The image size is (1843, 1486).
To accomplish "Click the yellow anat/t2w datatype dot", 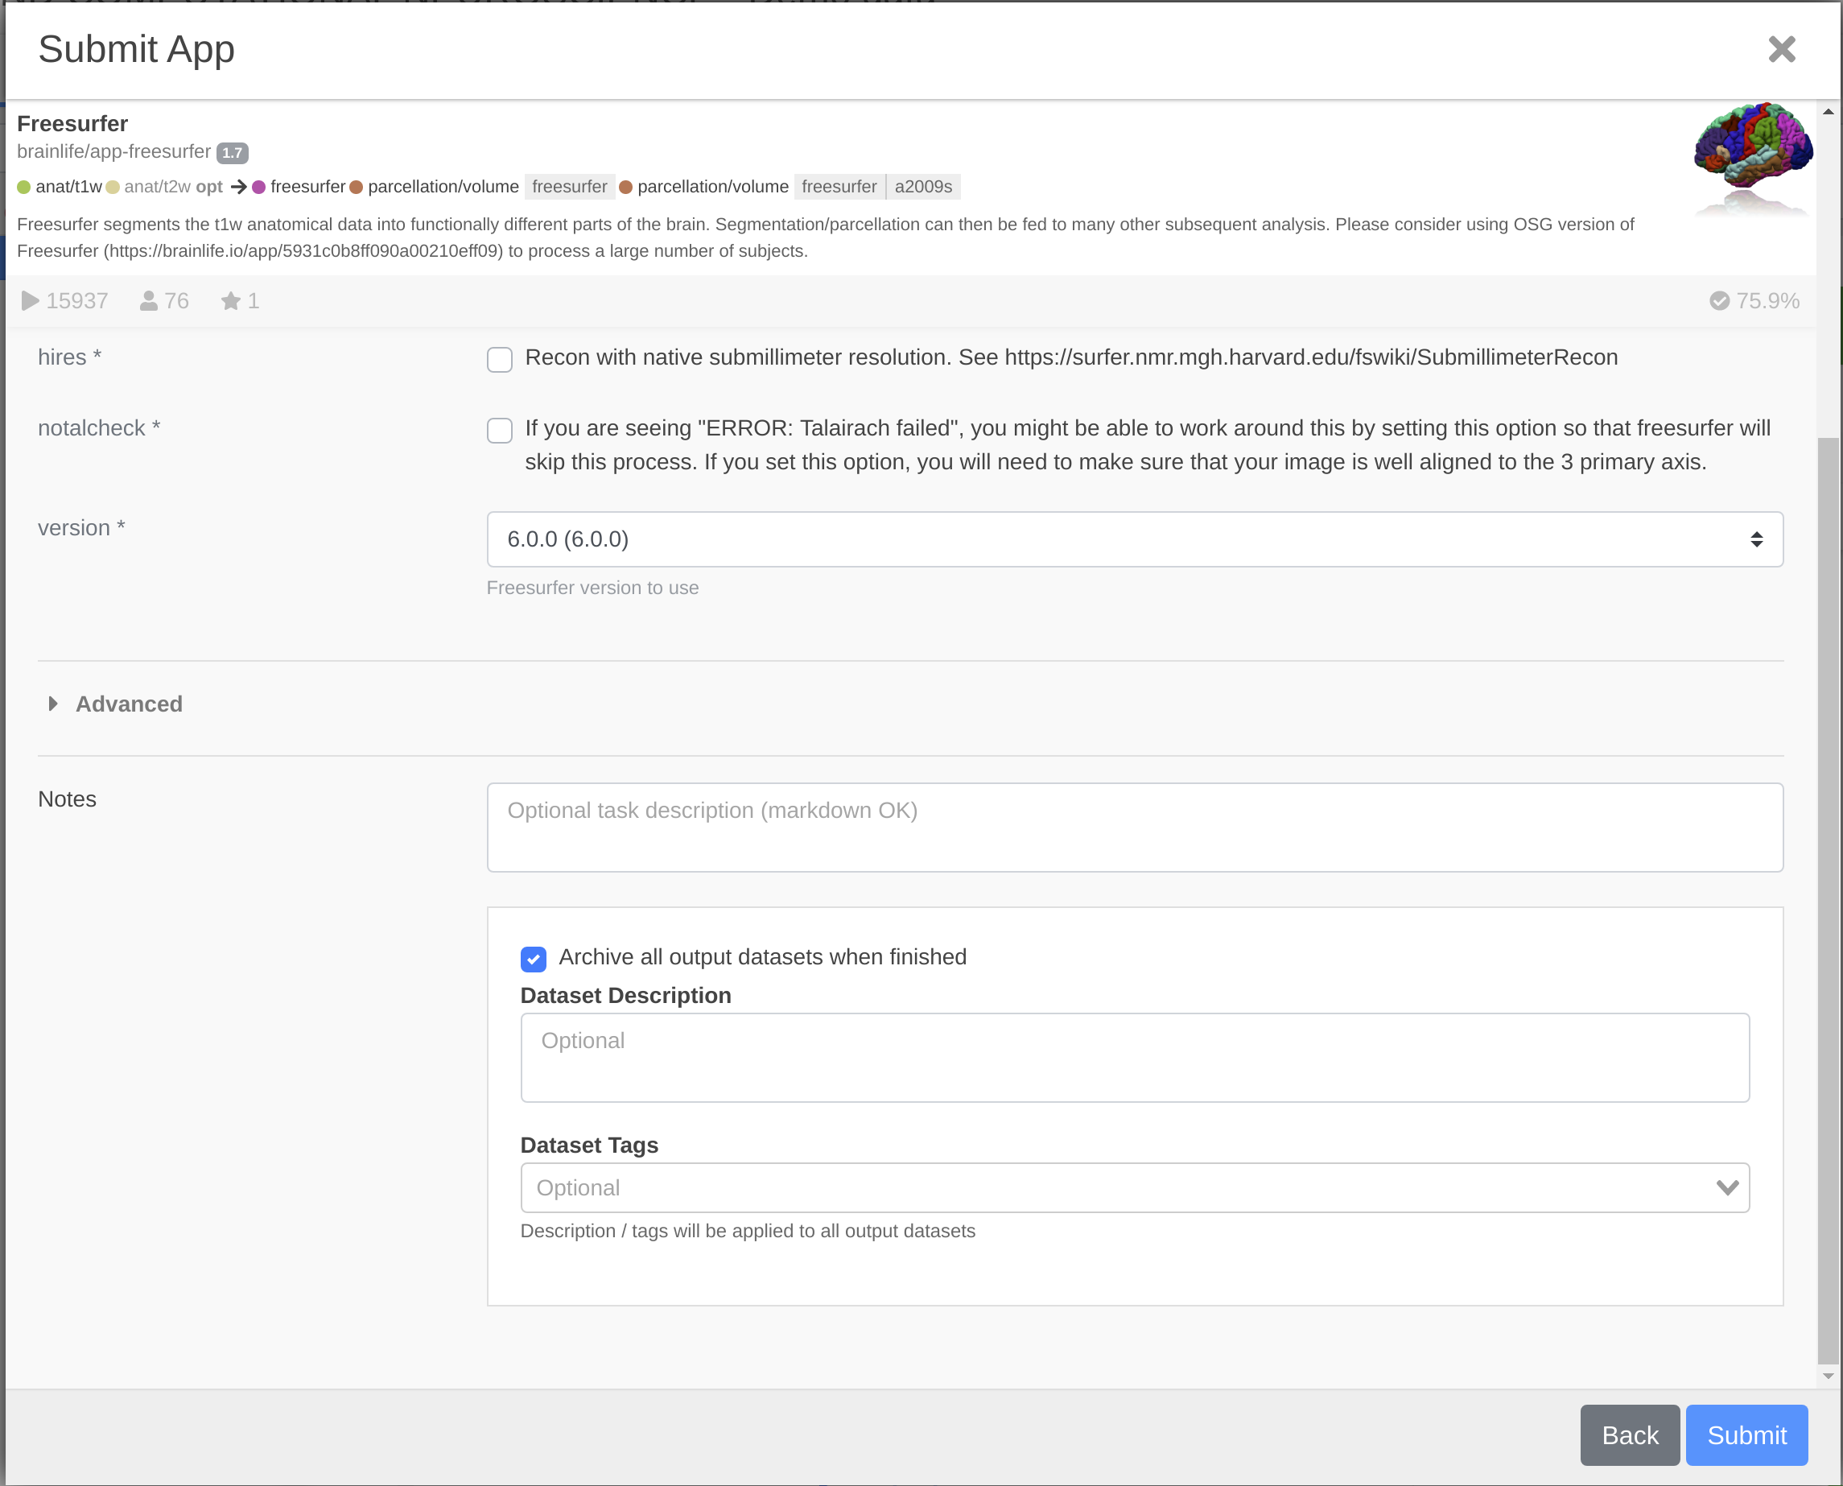I will pyautogui.click(x=112, y=187).
